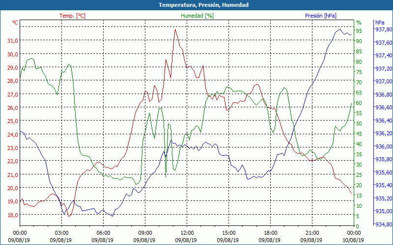
Task: Click the '935,00' pressure axis value
Action: tap(383, 211)
